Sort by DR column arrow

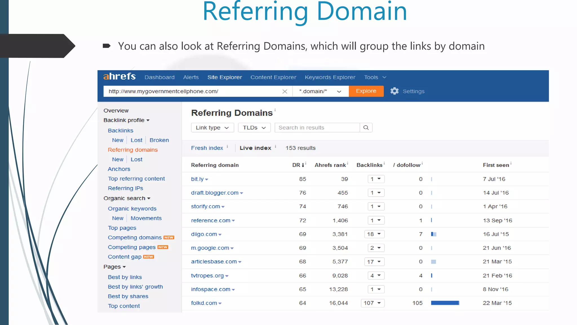coord(303,165)
